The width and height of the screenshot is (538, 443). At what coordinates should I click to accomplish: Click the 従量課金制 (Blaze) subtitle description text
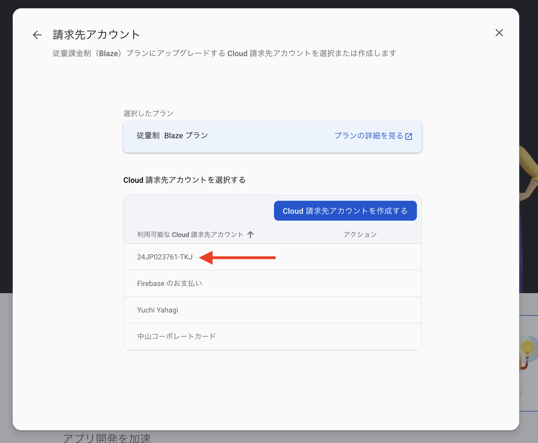(224, 53)
